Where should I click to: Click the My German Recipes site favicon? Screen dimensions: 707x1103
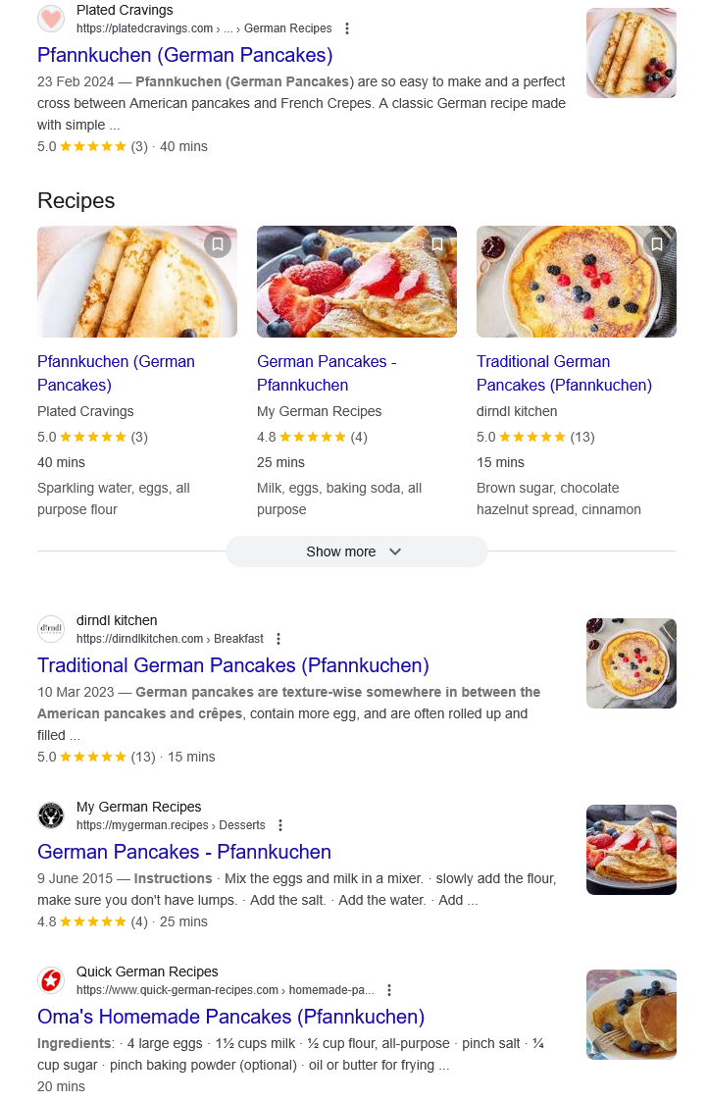pos(51,815)
